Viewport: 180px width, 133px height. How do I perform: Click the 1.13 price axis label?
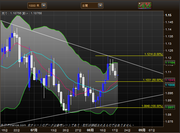168,44
